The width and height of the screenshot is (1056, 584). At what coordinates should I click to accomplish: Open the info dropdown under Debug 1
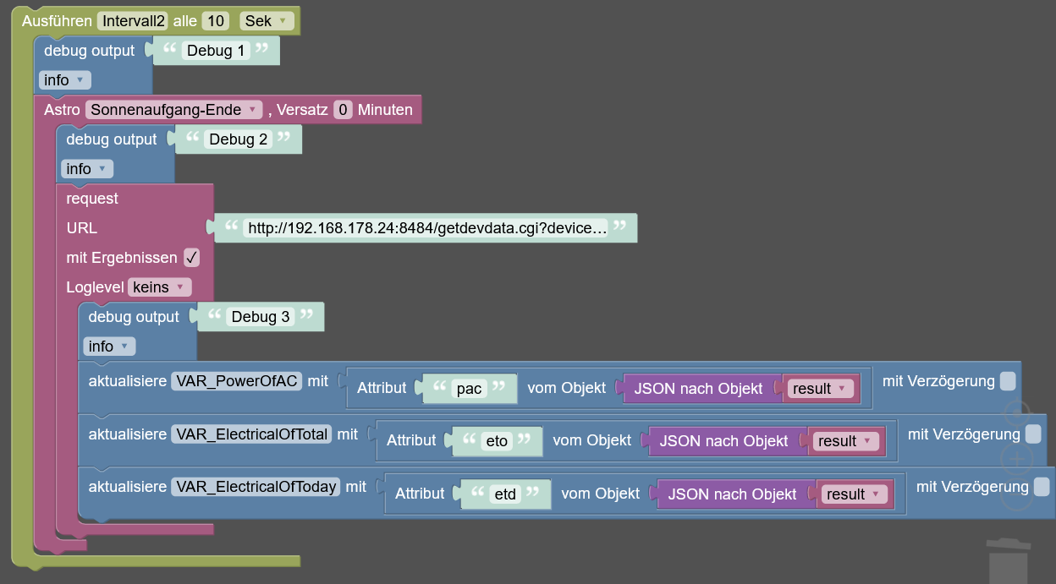[x=63, y=80]
